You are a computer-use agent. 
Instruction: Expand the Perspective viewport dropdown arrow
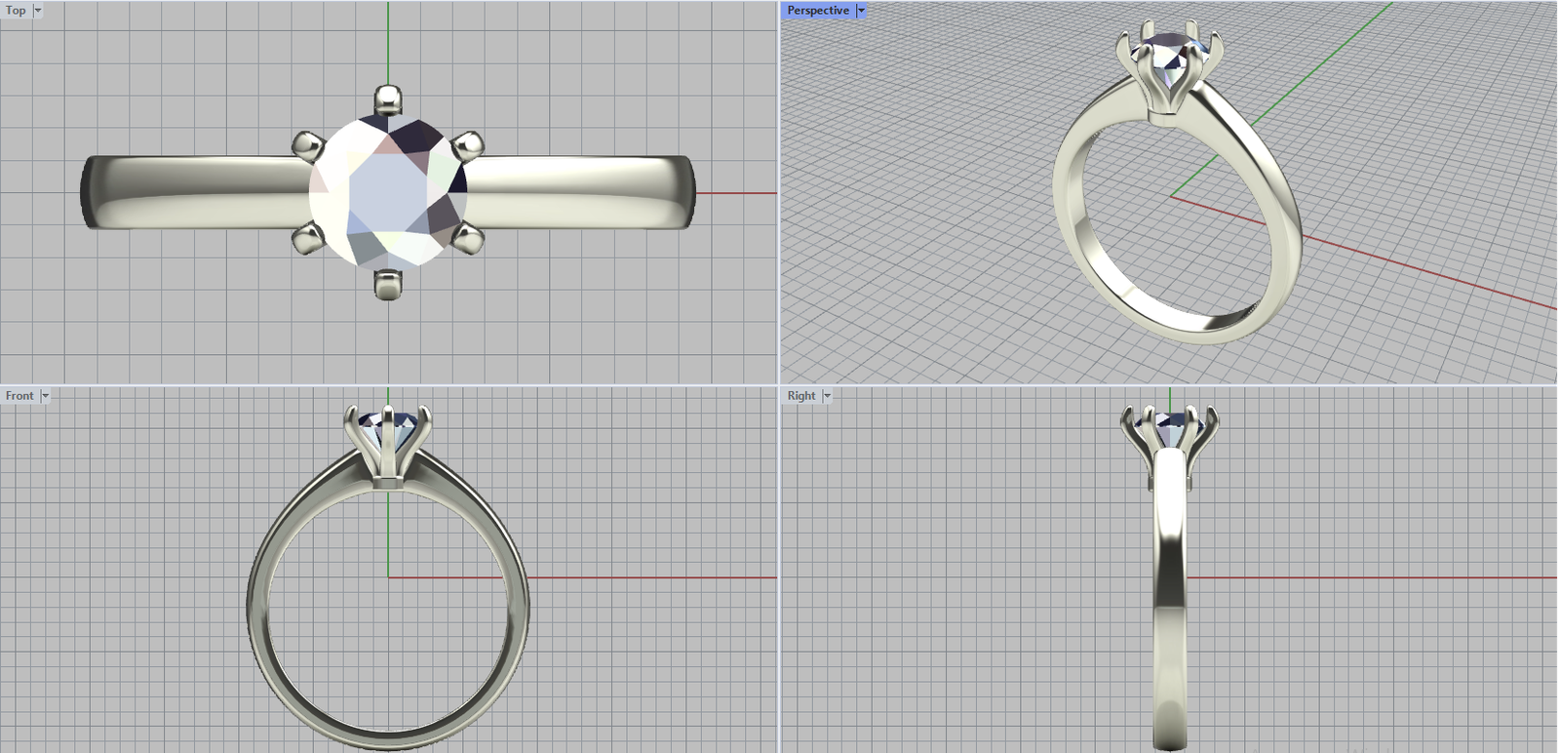[x=861, y=11]
